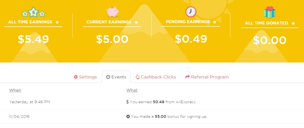
Task: Sort events by the What column
Action: click(132, 90)
